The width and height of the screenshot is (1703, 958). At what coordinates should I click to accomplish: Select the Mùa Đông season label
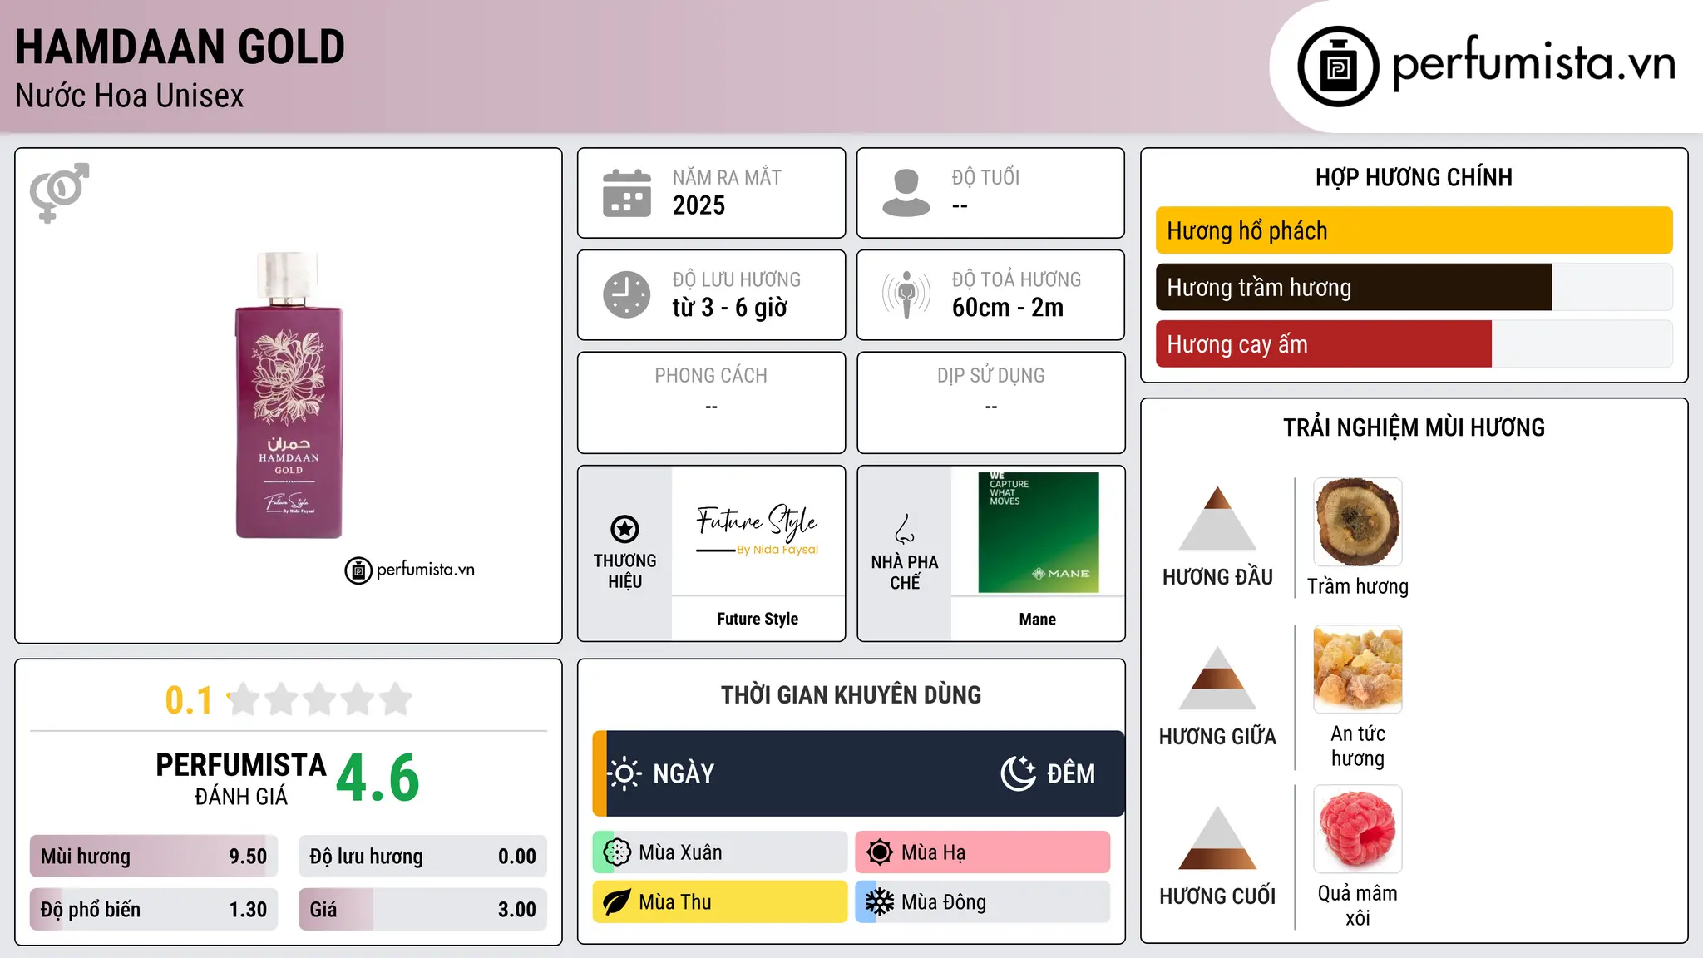click(944, 902)
